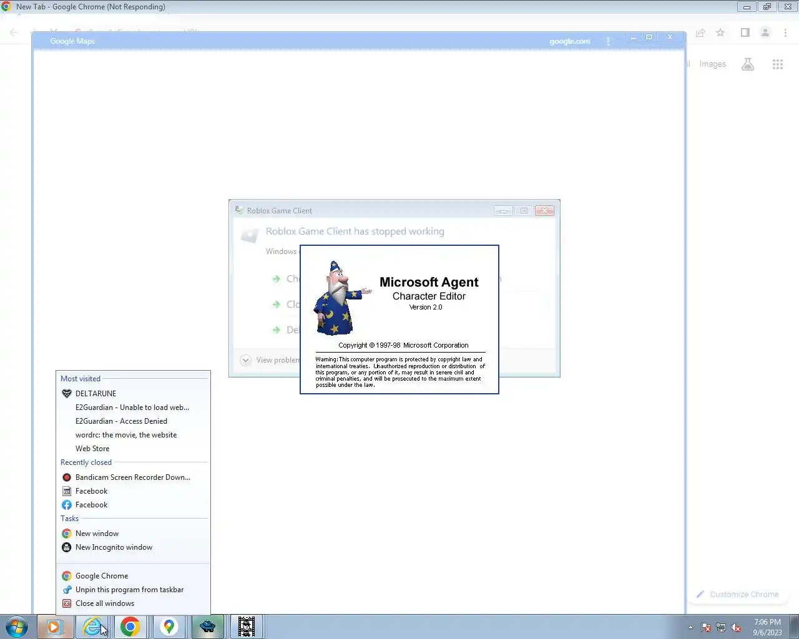799x639 pixels.
Task: Choose Close all windows
Action: pos(133,603)
